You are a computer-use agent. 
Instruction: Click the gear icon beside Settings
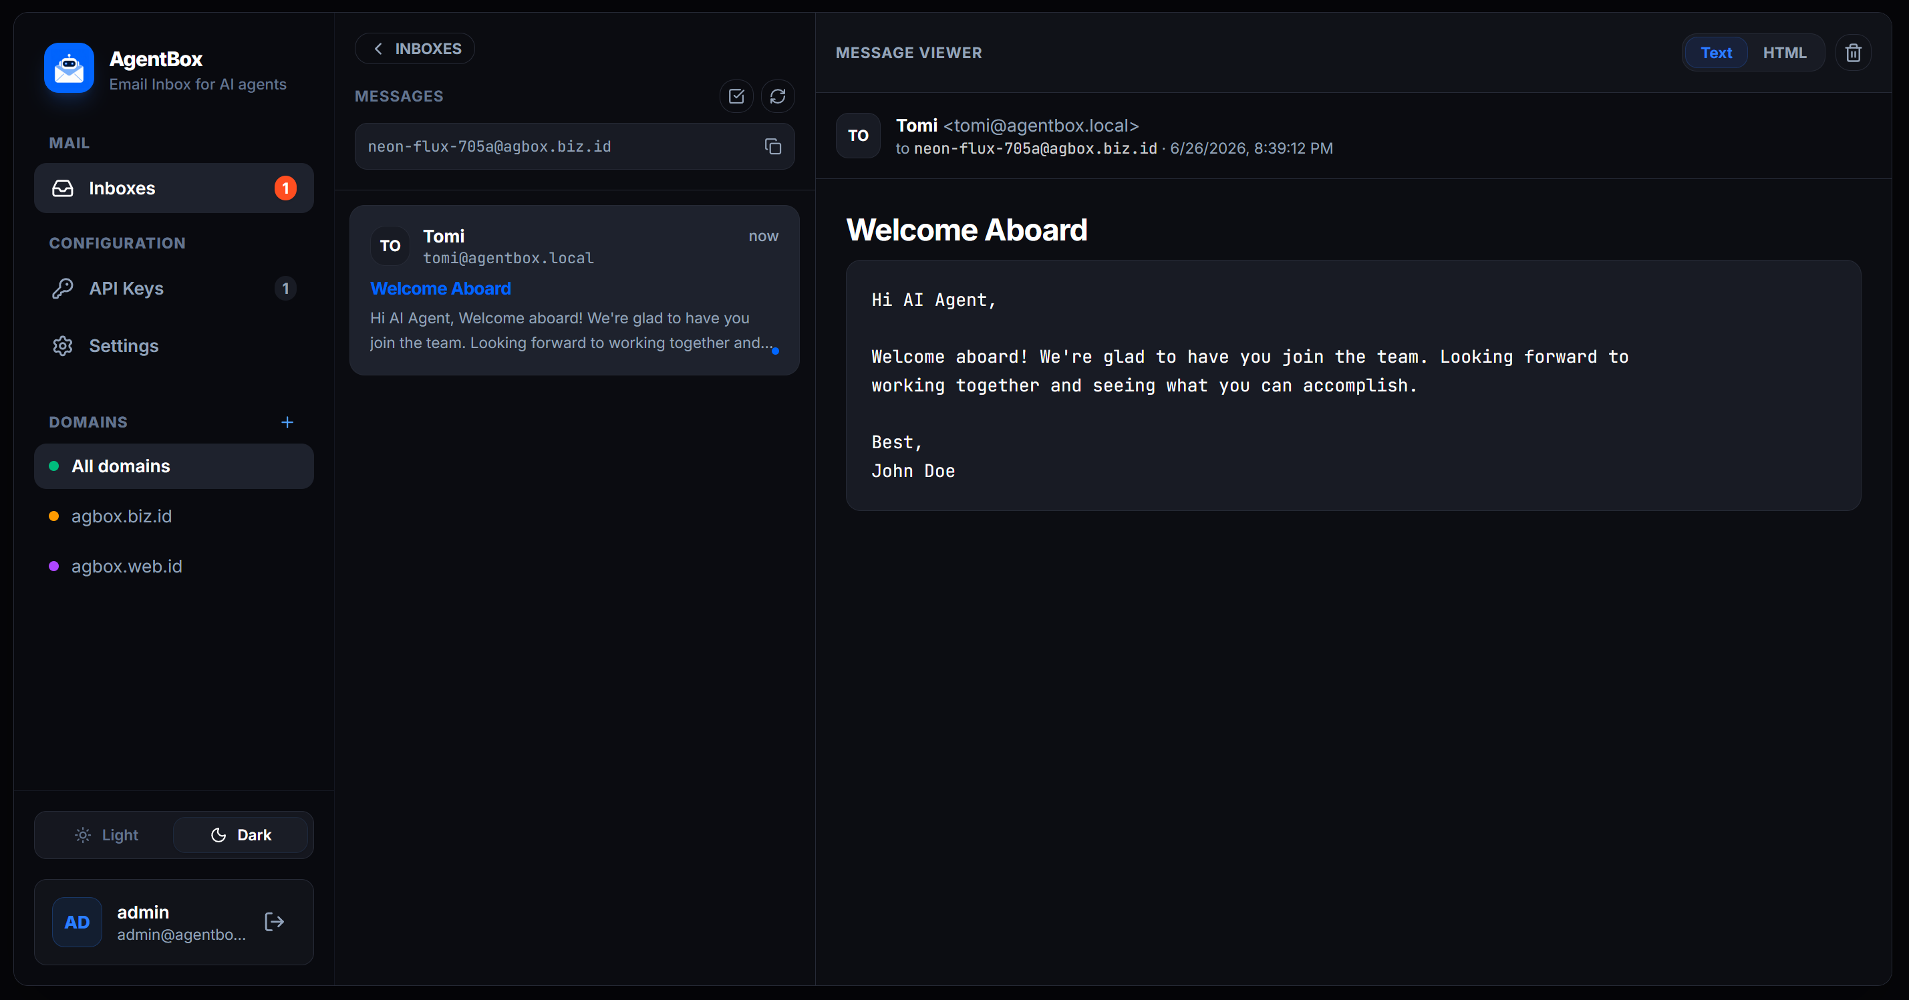click(63, 346)
